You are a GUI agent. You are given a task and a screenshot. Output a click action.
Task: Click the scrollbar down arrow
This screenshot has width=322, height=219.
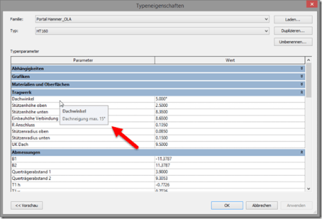tap(308, 189)
